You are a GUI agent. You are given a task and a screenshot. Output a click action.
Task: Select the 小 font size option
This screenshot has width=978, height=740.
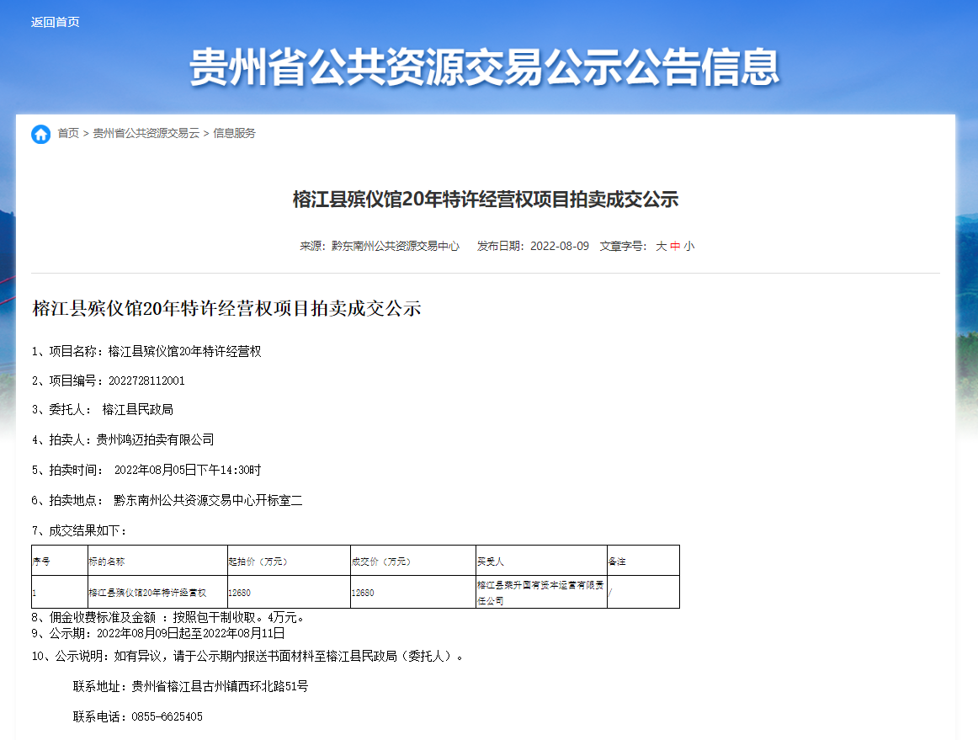tap(690, 248)
